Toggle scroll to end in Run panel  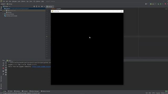point(6,70)
